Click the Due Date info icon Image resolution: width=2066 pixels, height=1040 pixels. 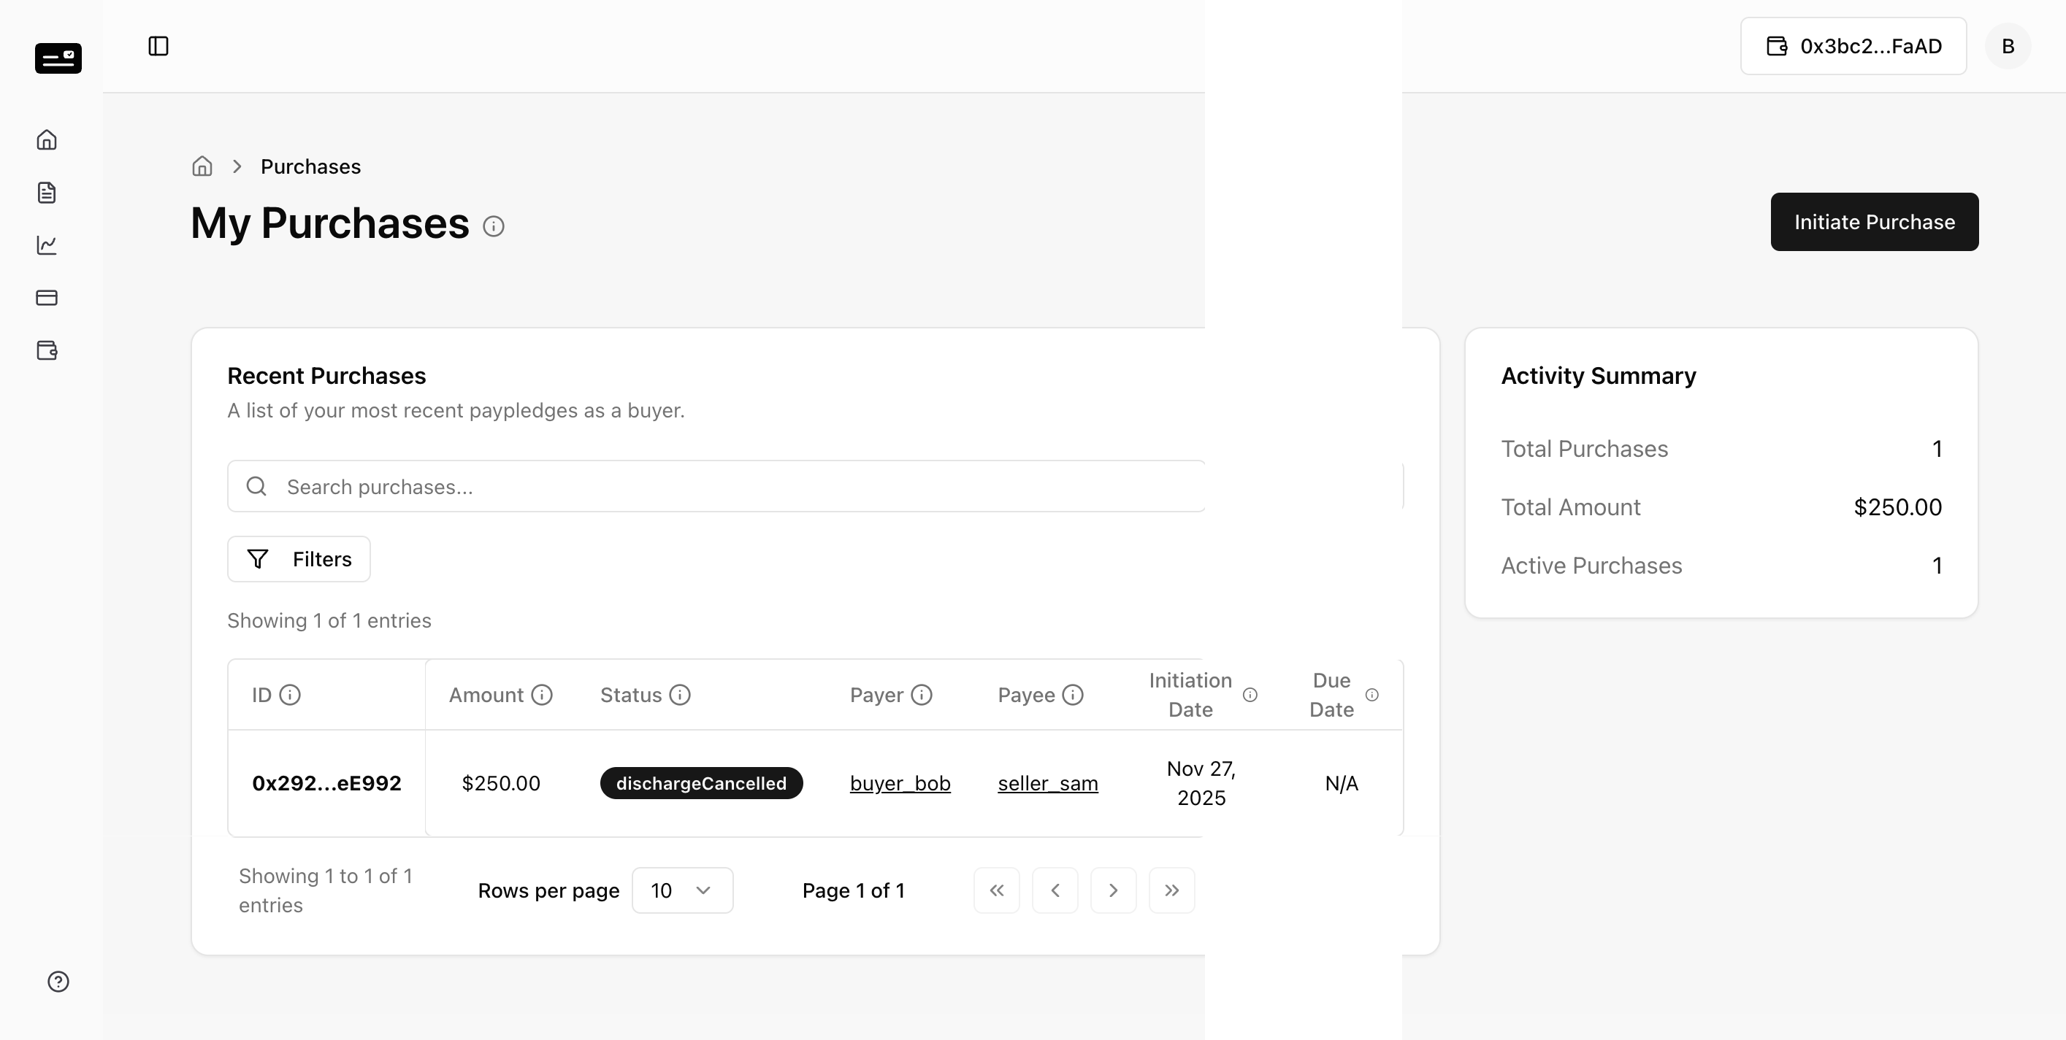point(1372,695)
